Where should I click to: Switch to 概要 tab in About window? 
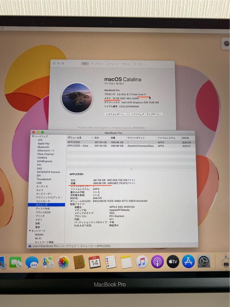tap(85, 64)
